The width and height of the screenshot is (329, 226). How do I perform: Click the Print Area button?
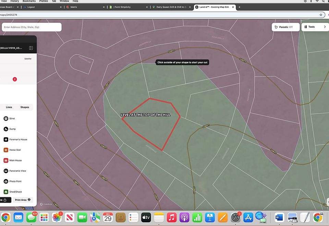[23, 200]
